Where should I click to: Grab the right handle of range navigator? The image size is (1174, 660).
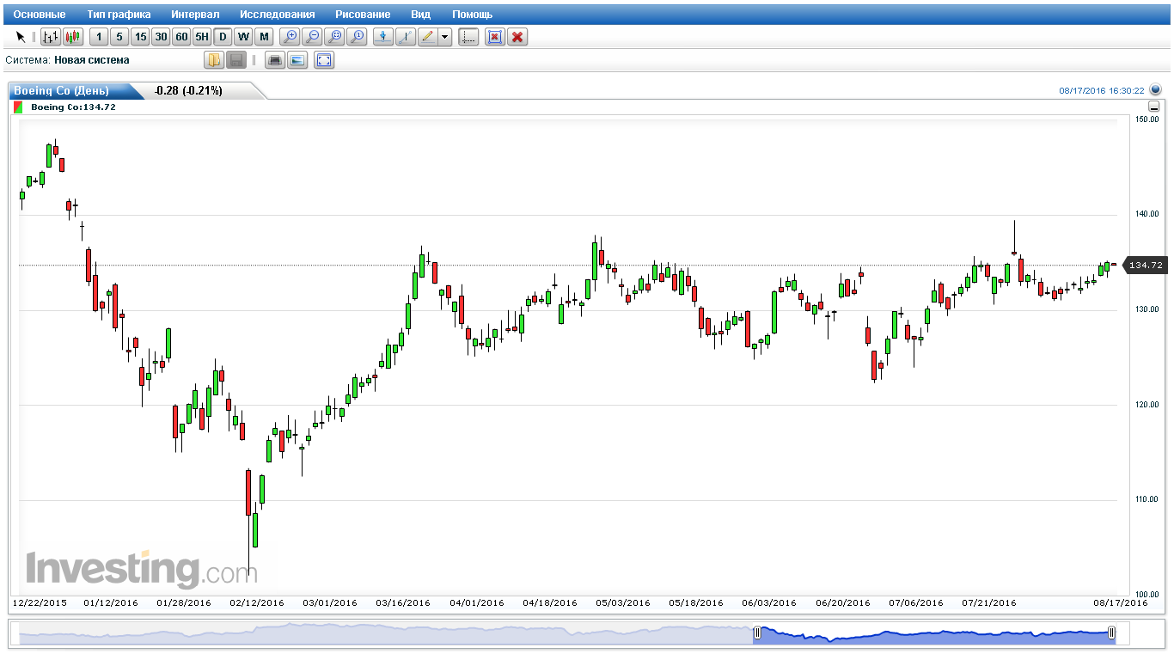1112,633
